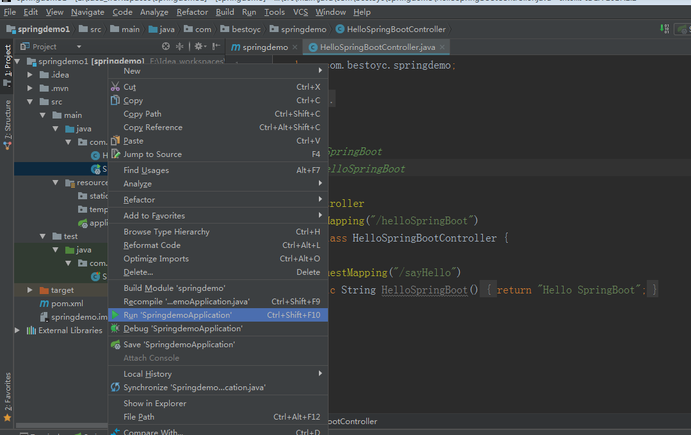Screen dimensions: 691x435
Task: Open the Navigate menu
Action: [x=88, y=12]
